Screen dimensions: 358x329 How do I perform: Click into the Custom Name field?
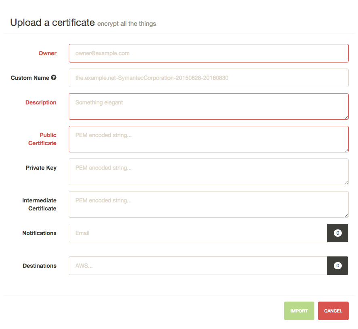[x=208, y=78]
